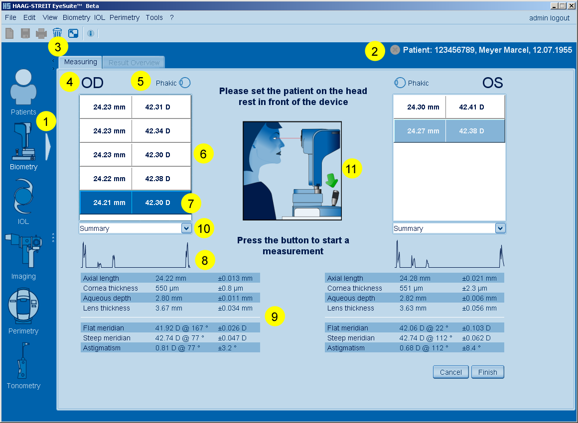Screen dimensions: 578x423
Task: Click the trash delete toolbar icon
Action: (x=57, y=33)
